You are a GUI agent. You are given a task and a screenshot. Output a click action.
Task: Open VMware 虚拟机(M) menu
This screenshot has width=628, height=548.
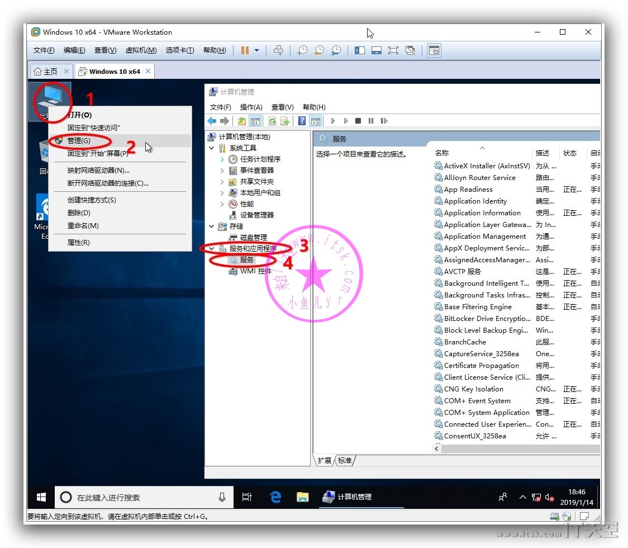141,50
